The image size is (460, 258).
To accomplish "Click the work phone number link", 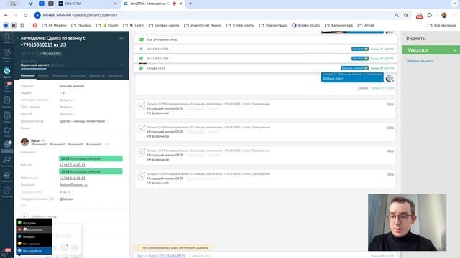I will (72, 165).
